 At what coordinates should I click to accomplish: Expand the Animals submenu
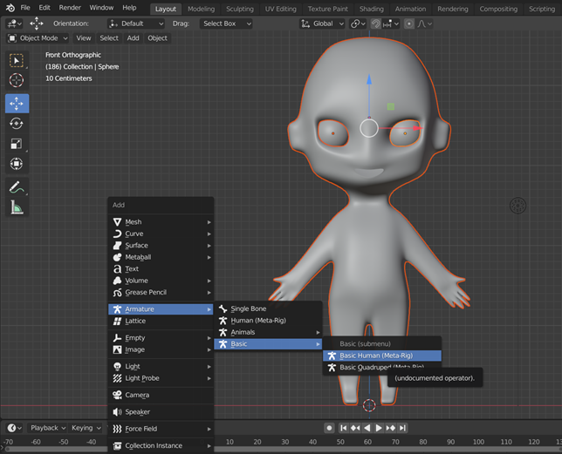[x=268, y=332]
